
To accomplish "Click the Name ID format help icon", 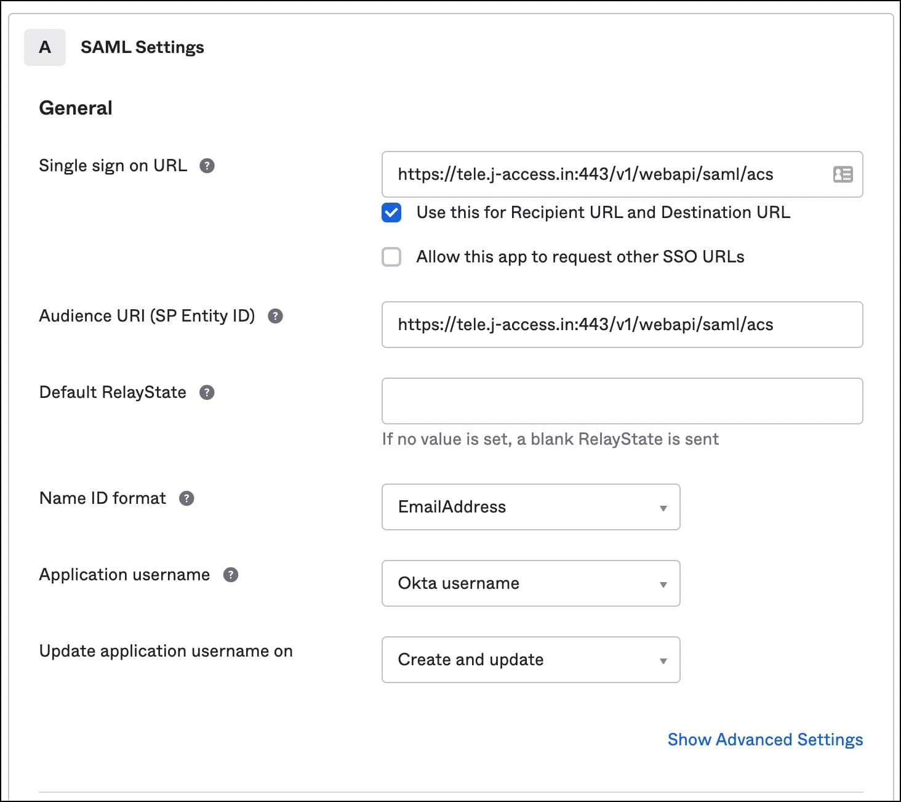I will coord(186,498).
